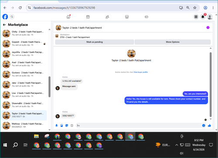
Task: Click the 'Is this still available?' message
Action: click(72, 81)
